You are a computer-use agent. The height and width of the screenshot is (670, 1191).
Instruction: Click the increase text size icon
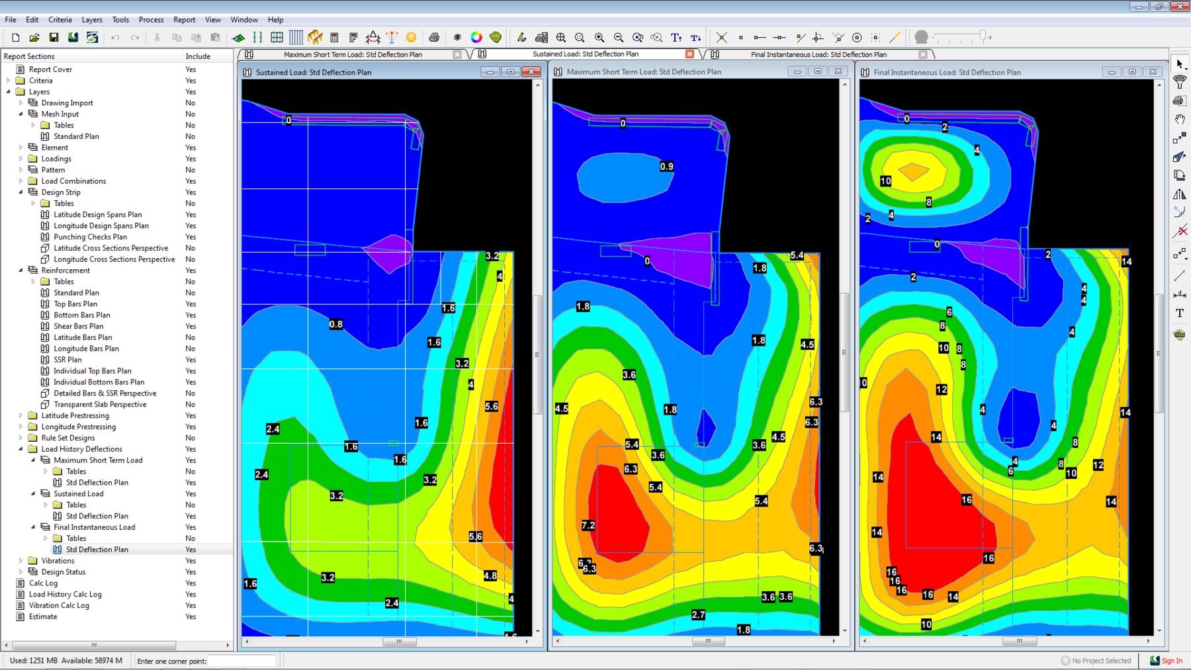(x=676, y=38)
